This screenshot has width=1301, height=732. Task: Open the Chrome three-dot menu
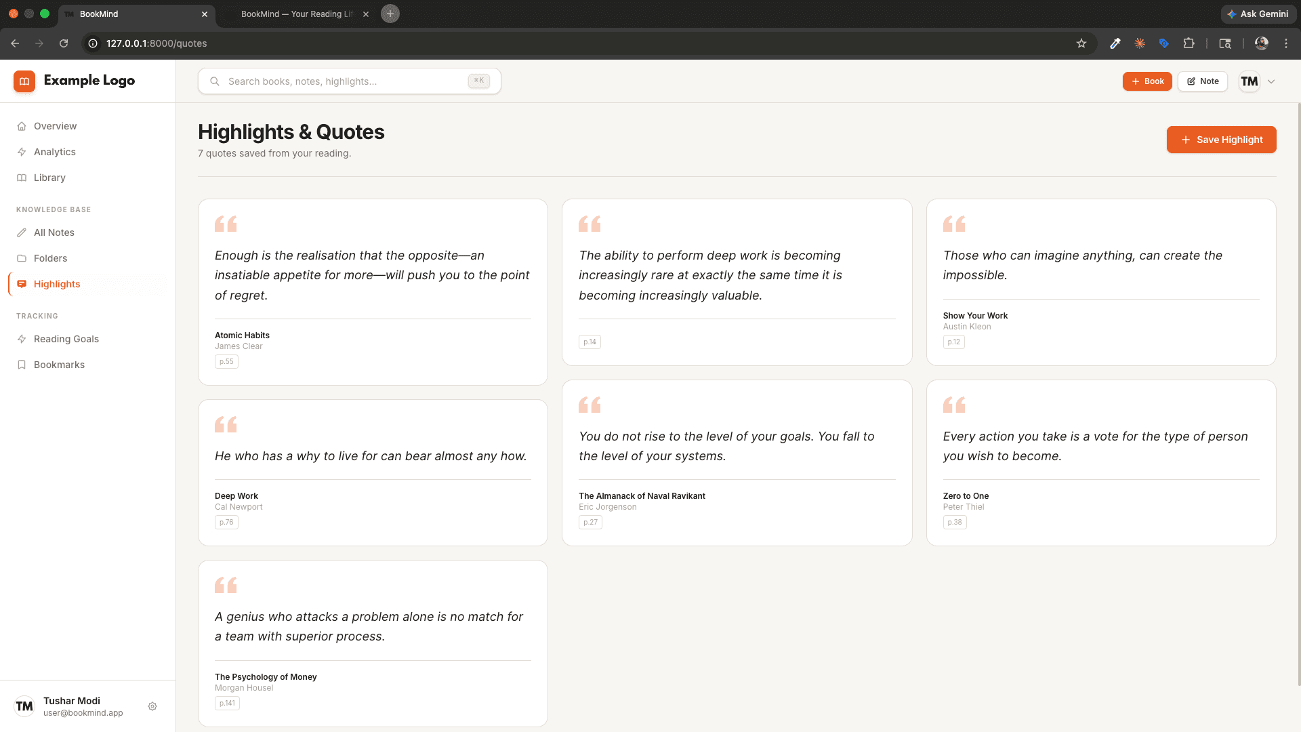(1286, 43)
